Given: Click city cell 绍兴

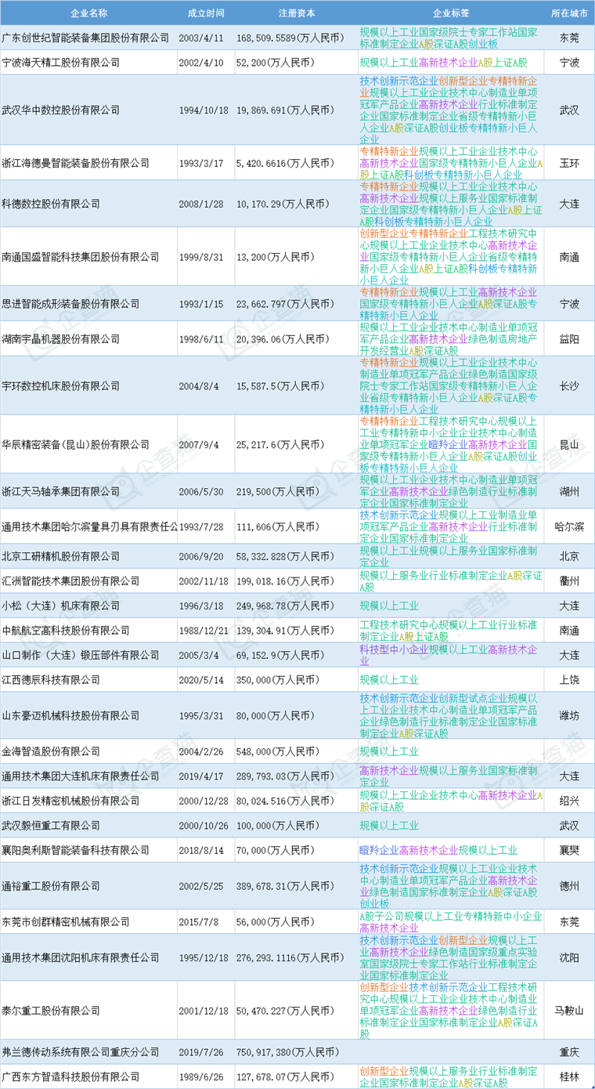Looking at the screenshot, I should point(569,801).
